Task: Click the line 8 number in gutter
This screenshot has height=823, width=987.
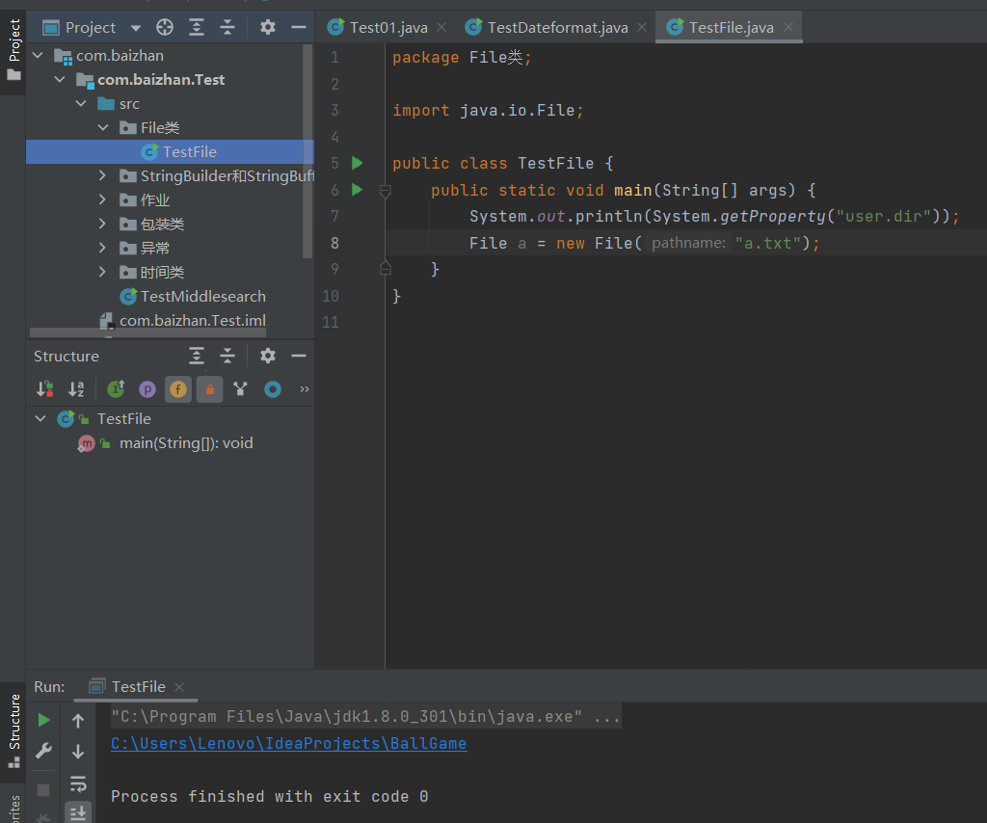Action: (334, 243)
